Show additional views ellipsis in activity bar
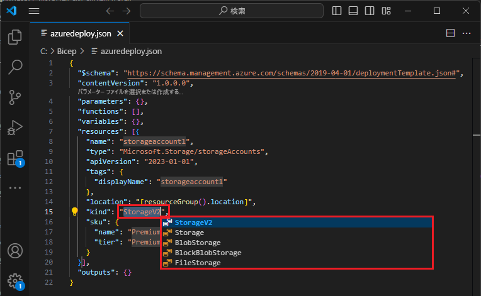Screen dimensions: 481x296 pos(14,188)
